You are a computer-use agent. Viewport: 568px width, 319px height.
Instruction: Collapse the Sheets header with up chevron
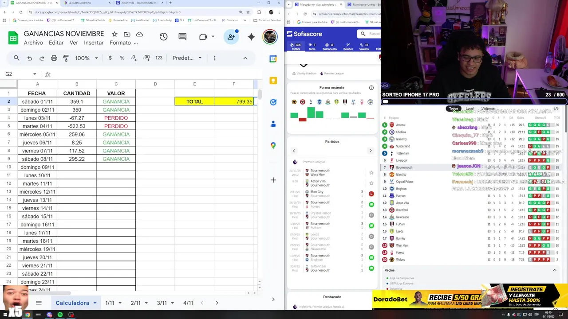click(x=245, y=58)
